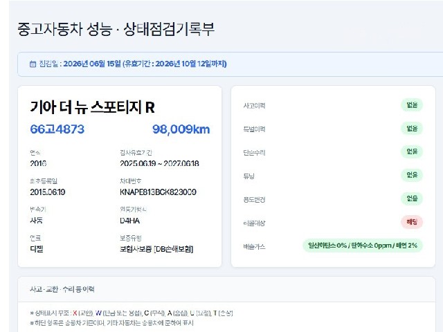Image resolution: width=443 pixels, height=332 pixels.
Task: Click the fuel type value 디젤
Action: (x=37, y=249)
